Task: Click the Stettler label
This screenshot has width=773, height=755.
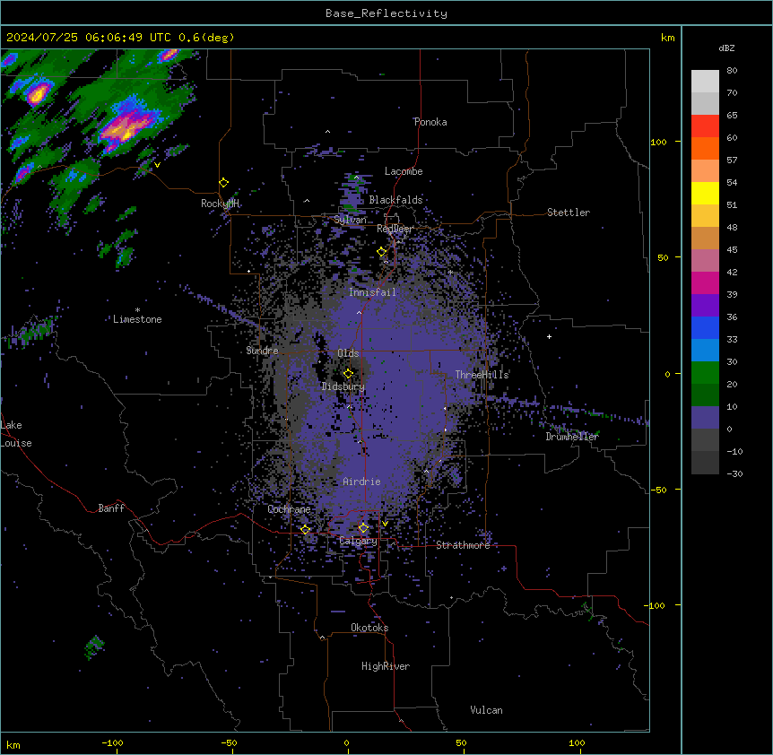Action: (569, 213)
